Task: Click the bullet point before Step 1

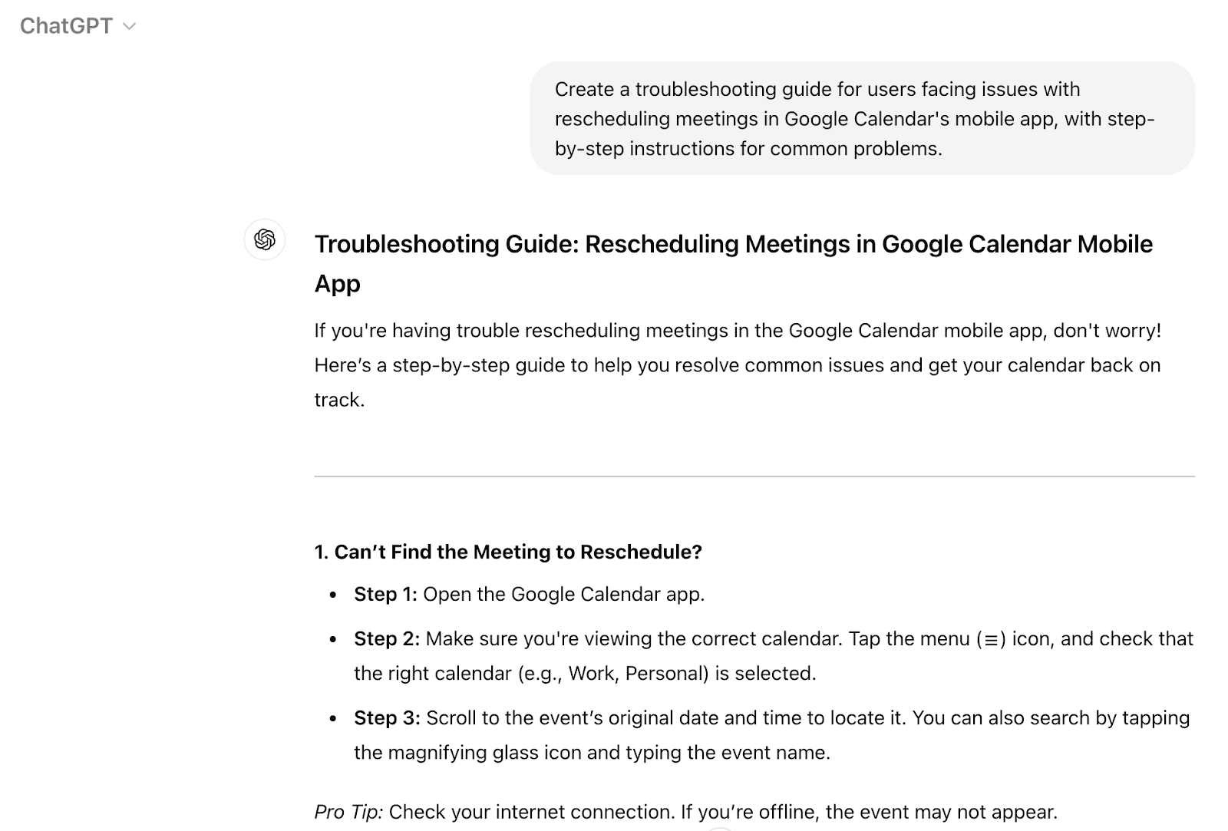Action: (x=333, y=595)
